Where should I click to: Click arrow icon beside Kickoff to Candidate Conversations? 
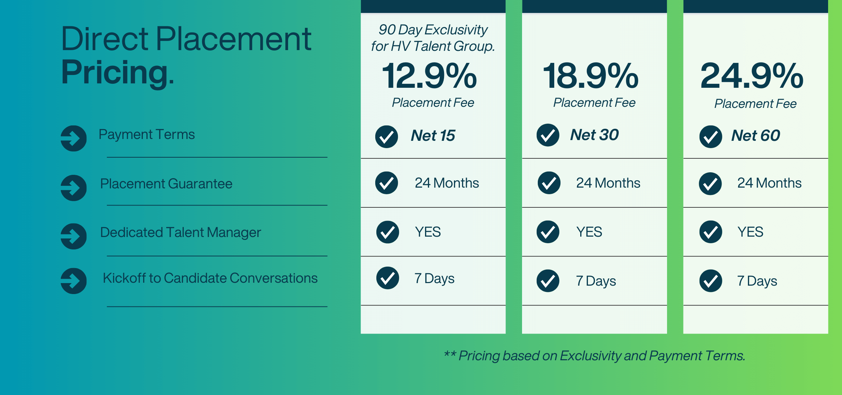tap(74, 281)
